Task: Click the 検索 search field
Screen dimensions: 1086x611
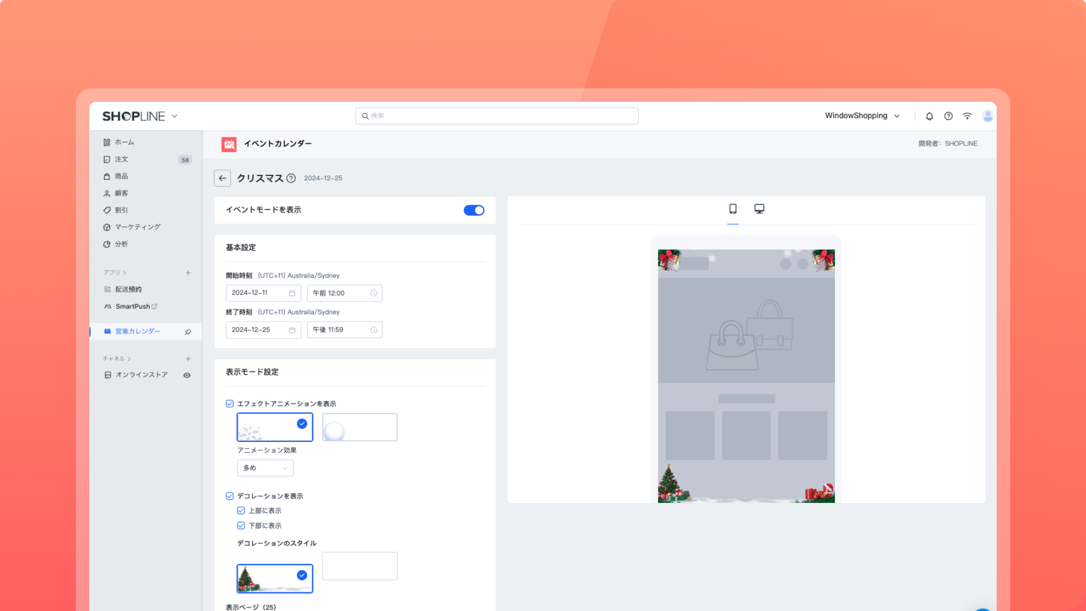Action: [x=497, y=116]
